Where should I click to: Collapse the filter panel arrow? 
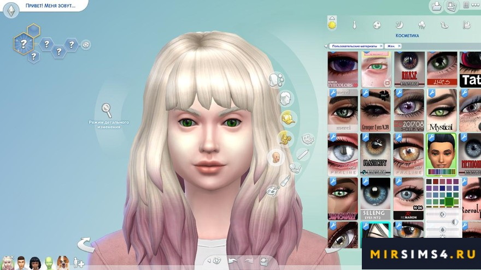(326, 46)
